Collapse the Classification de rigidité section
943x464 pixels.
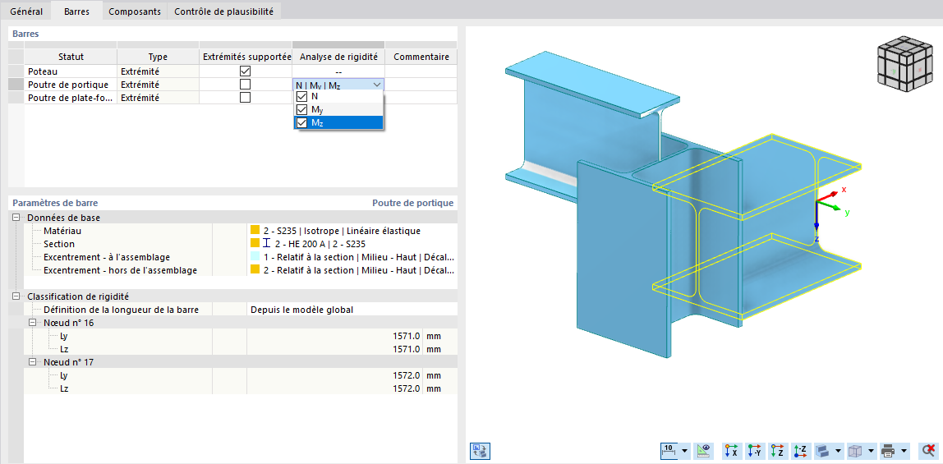[x=16, y=296]
